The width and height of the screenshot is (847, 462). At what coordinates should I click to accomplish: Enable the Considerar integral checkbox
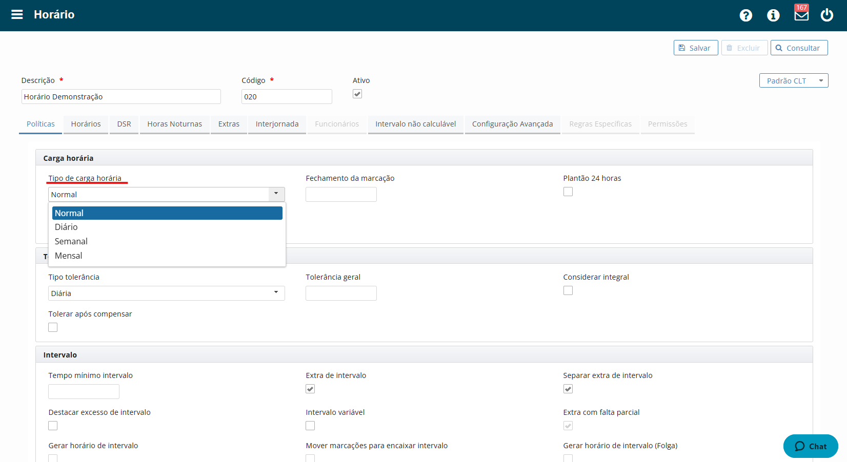(568, 290)
